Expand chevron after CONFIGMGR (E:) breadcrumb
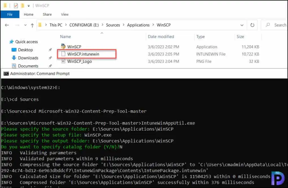The image size is (288, 188). [x=102, y=25]
